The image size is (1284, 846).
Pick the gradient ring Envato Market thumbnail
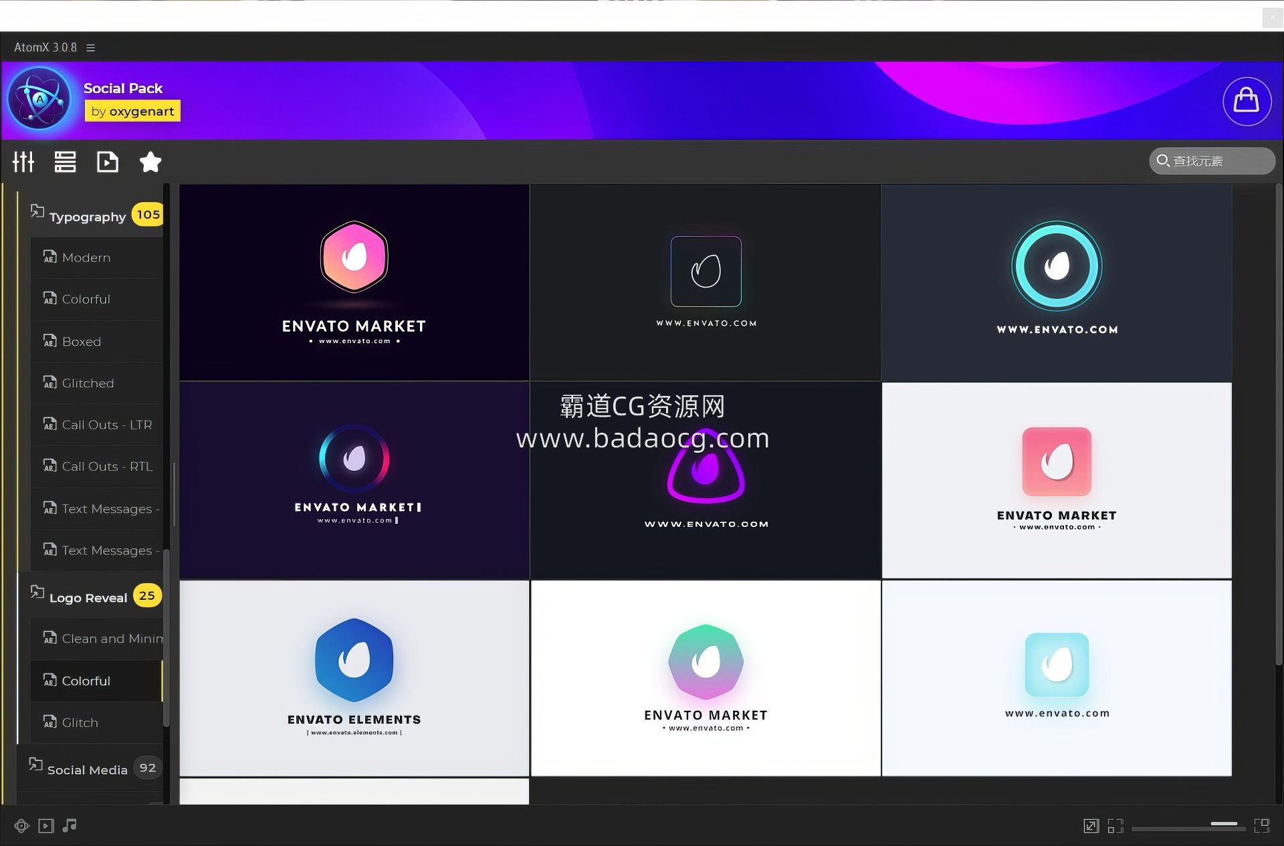(x=354, y=480)
